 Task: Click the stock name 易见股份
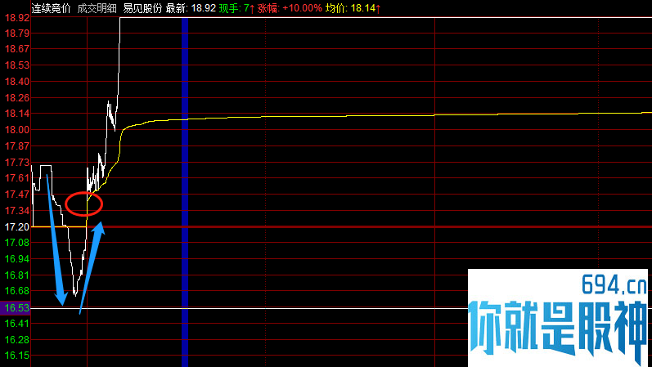(x=142, y=8)
